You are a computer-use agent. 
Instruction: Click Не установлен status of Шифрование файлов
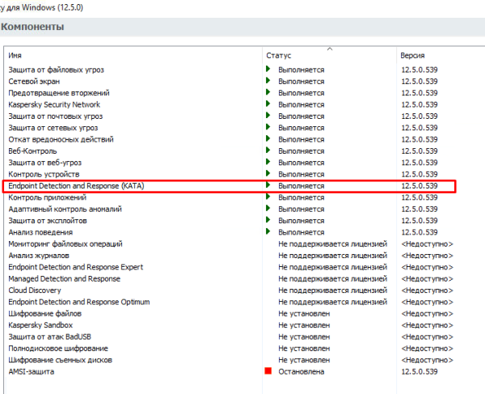304,314
